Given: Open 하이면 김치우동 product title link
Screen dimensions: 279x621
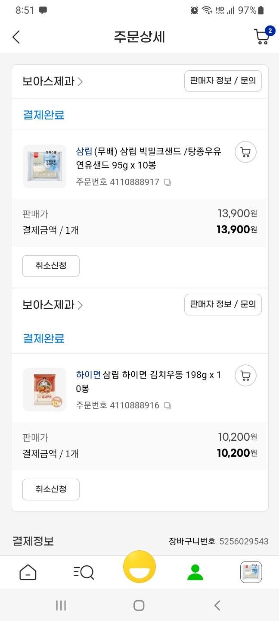Looking at the screenshot, I should click(149, 382).
